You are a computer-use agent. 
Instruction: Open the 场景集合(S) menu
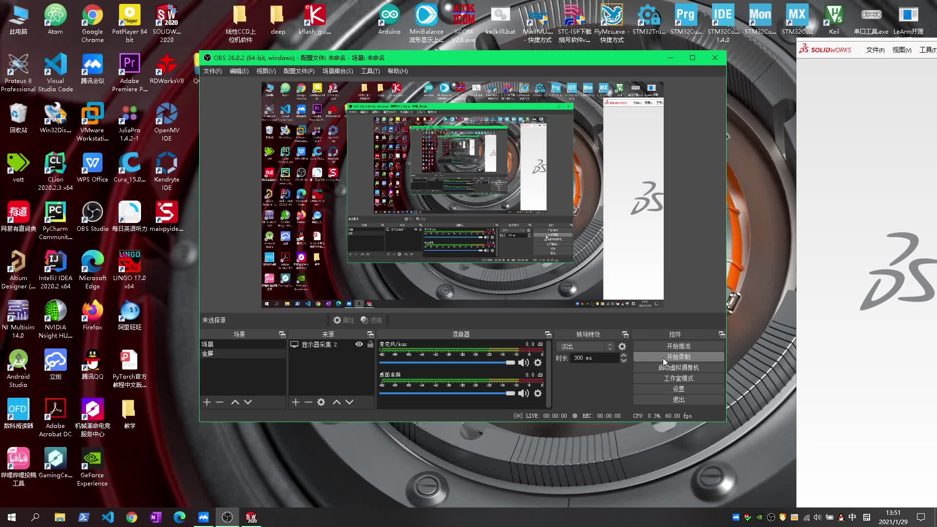tap(337, 71)
